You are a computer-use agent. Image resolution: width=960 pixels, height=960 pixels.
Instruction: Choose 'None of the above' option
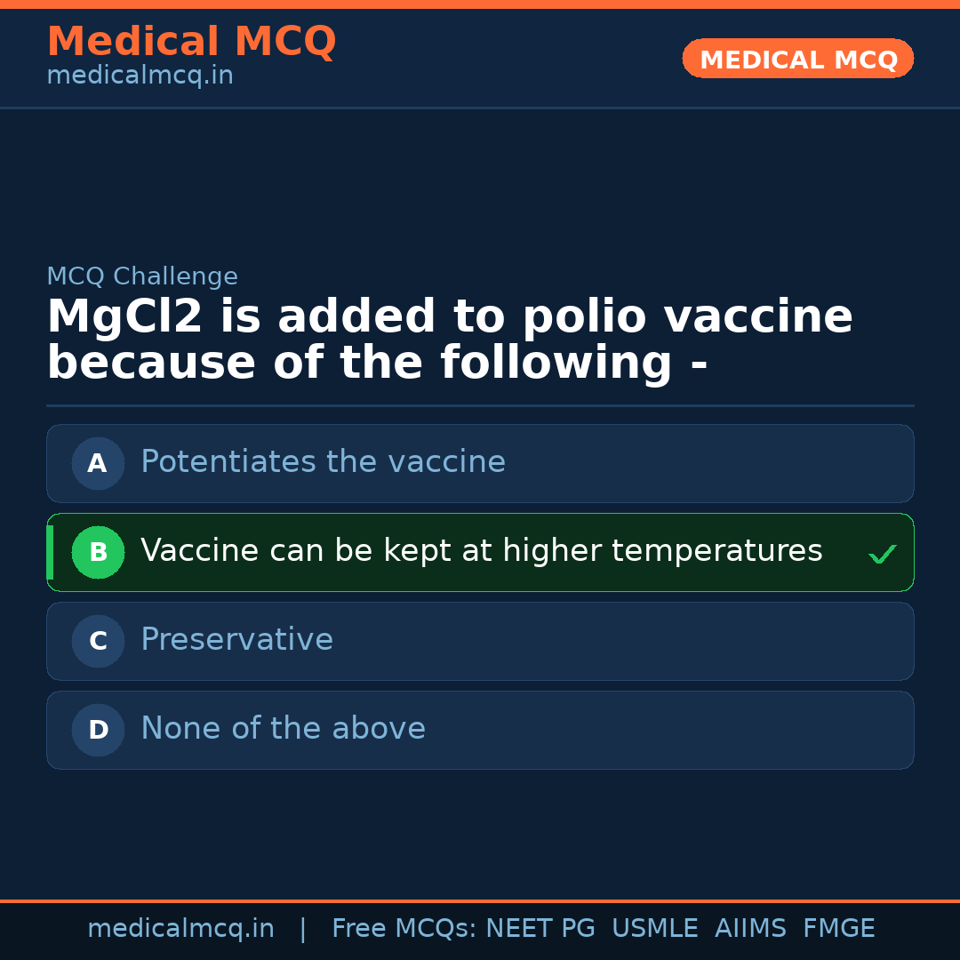[x=283, y=729]
